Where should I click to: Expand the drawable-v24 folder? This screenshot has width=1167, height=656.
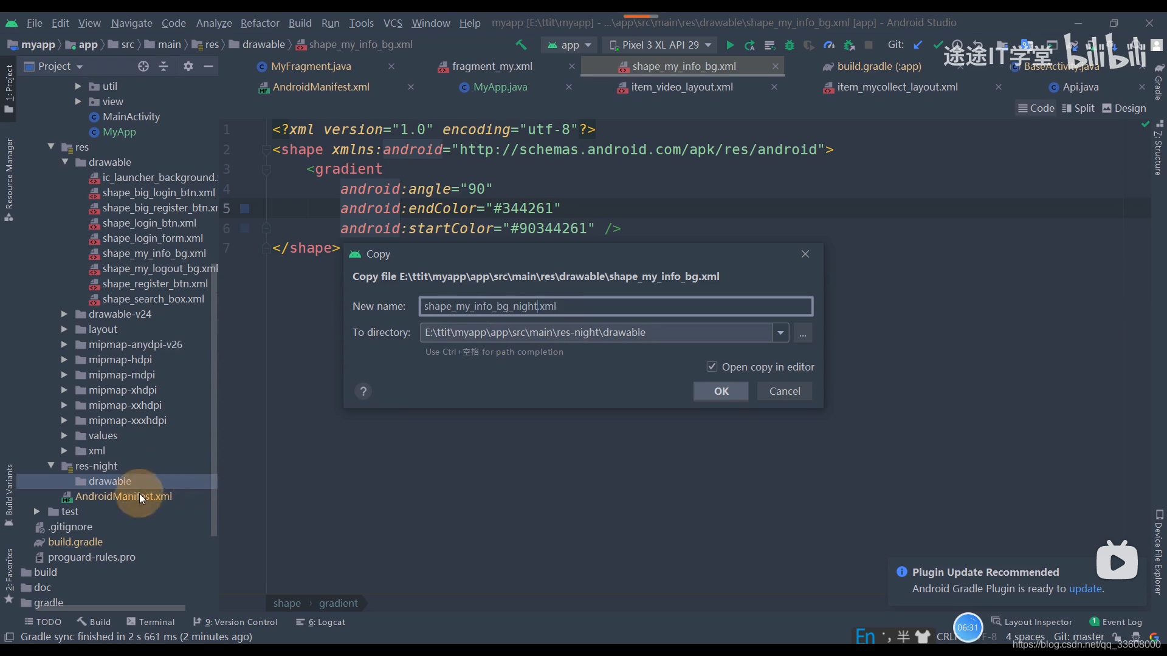(64, 314)
